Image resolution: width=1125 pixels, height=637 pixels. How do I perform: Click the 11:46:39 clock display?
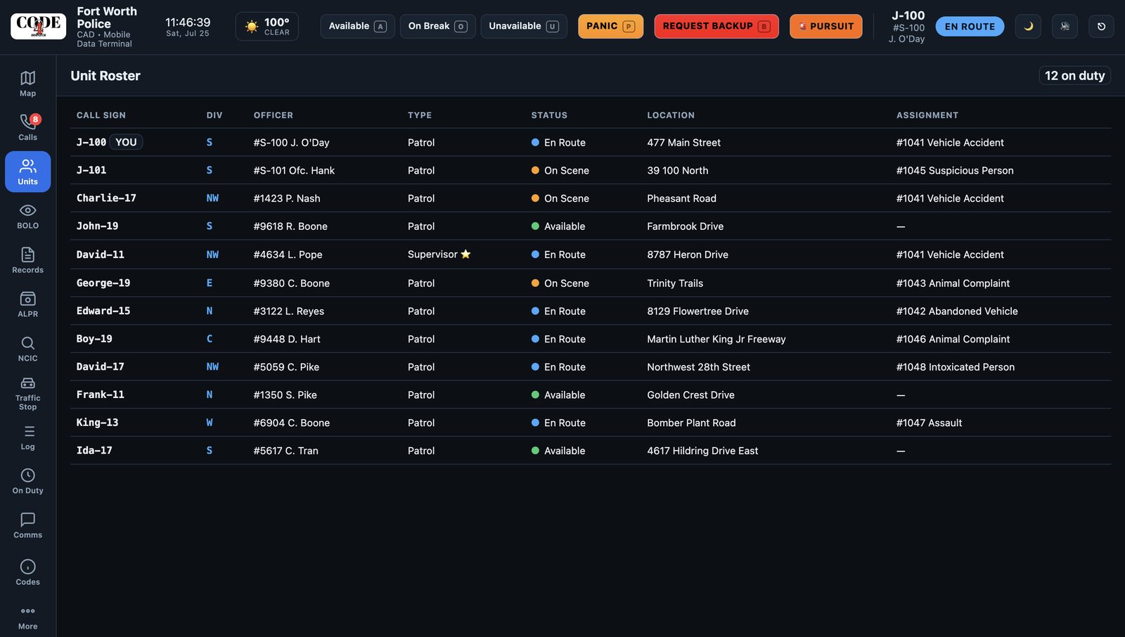(188, 22)
